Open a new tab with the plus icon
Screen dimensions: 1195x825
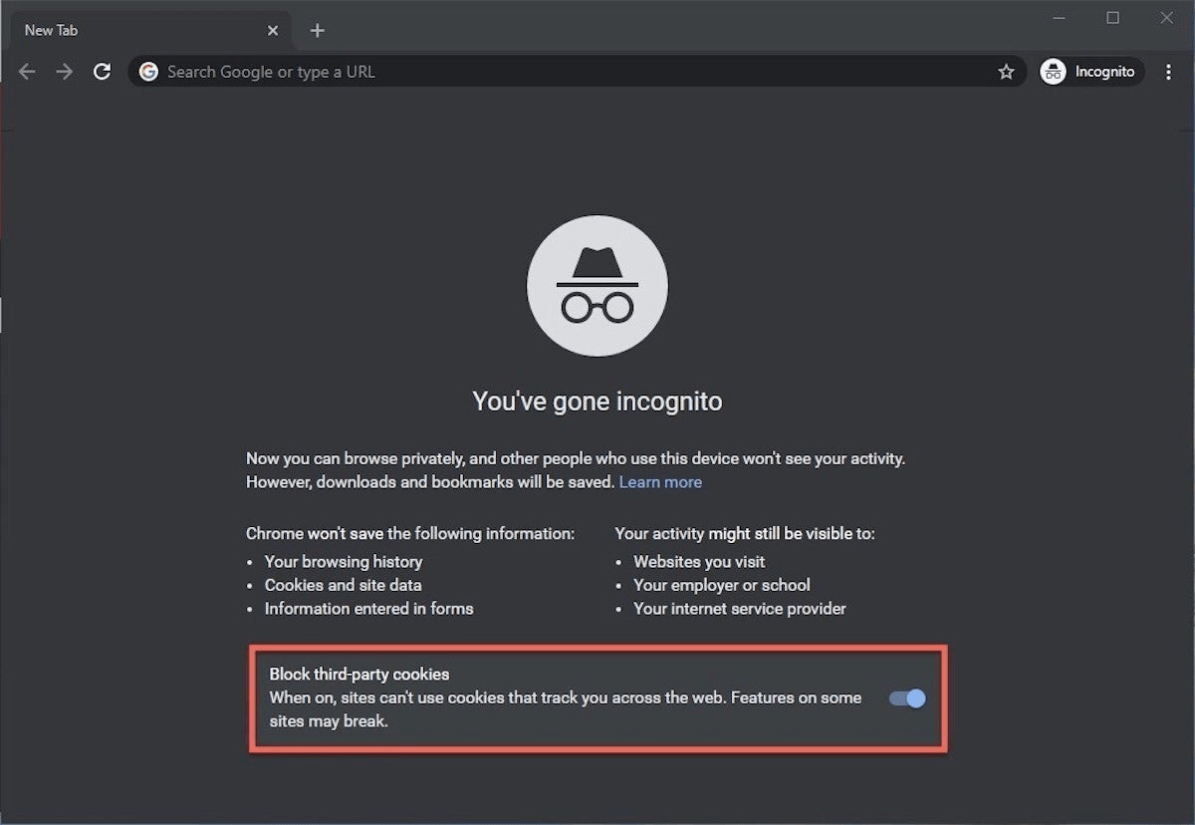click(317, 30)
